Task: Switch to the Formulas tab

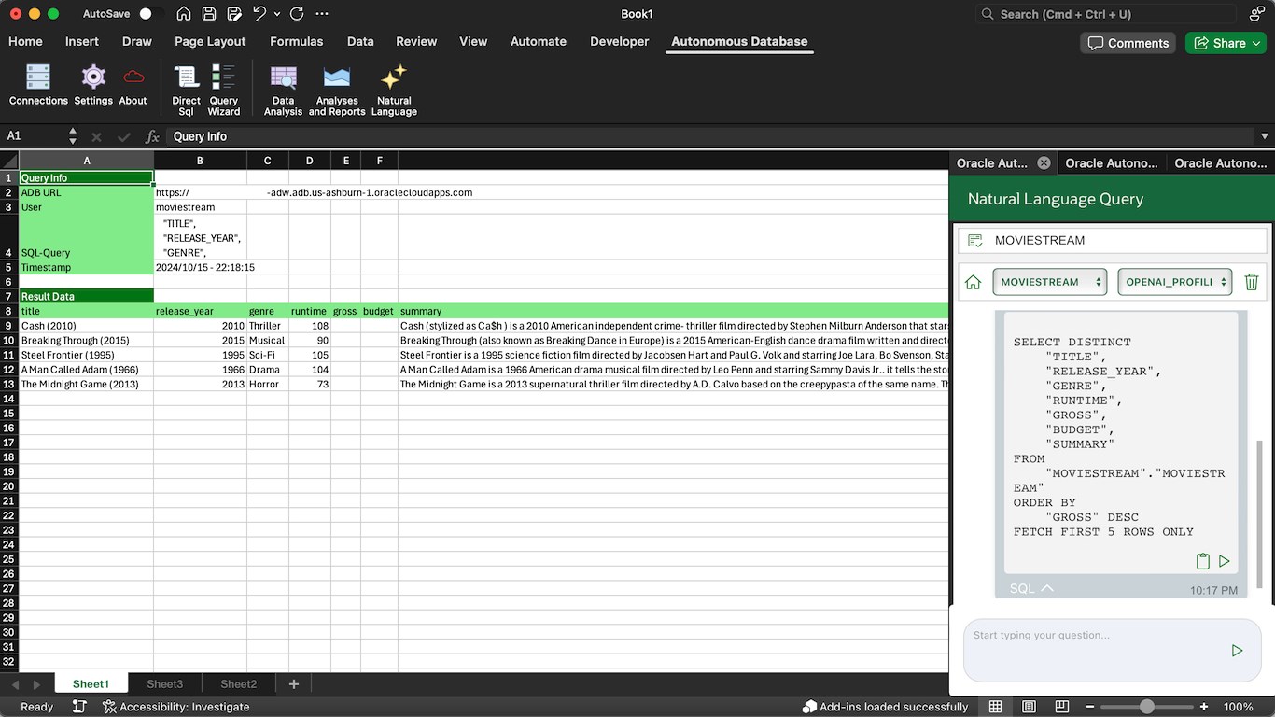Action: point(297,41)
